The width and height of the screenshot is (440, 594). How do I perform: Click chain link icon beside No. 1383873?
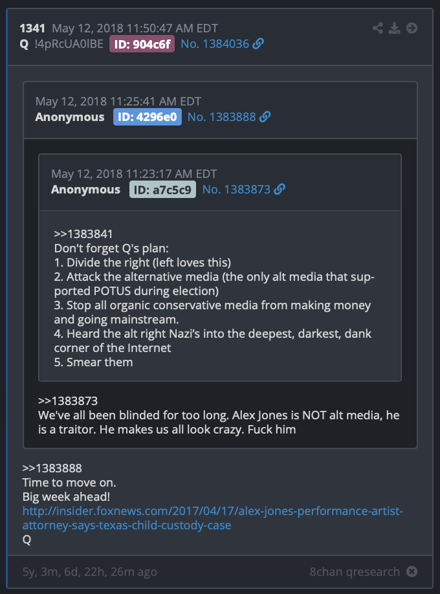point(280,189)
